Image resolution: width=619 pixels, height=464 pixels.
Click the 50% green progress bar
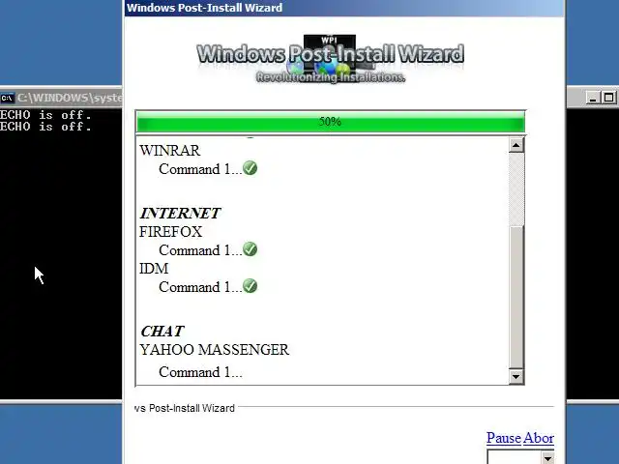(x=331, y=122)
